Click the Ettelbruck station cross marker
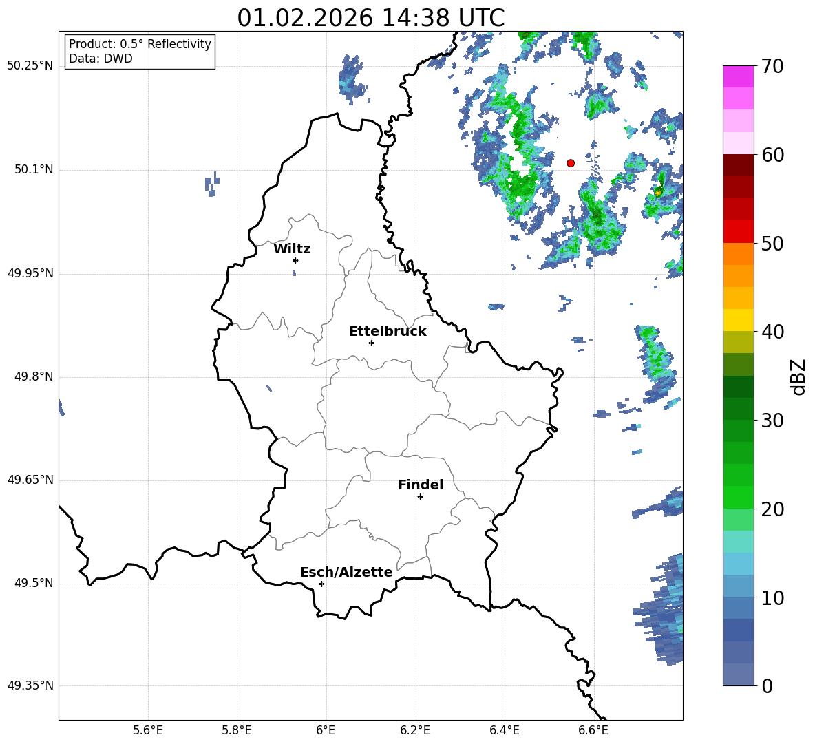Viewport: 815px width, 744px height. (371, 343)
